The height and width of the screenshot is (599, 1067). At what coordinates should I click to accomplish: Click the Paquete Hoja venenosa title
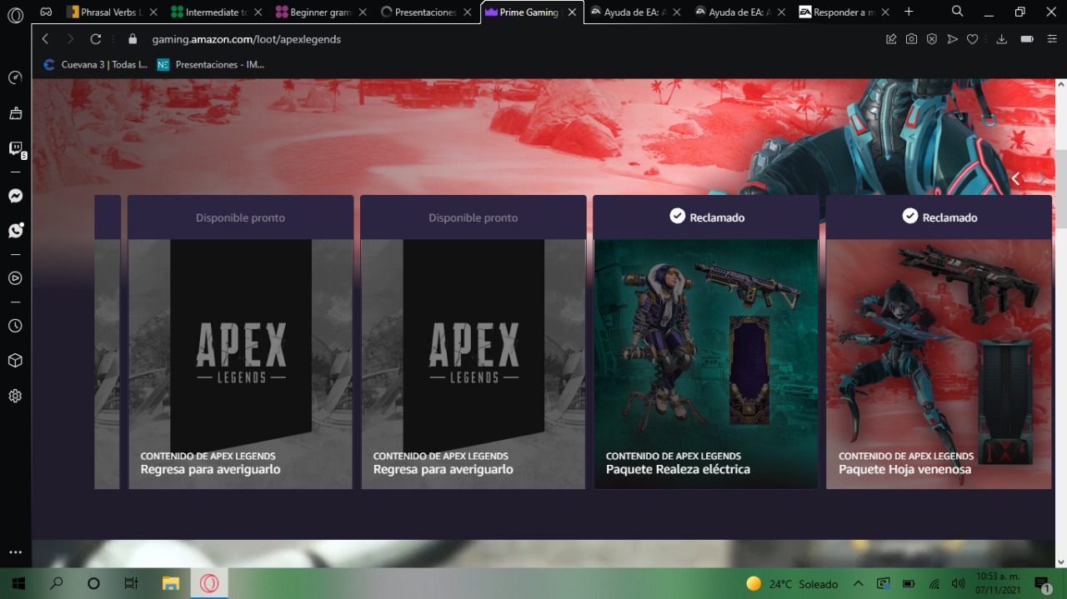click(904, 469)
